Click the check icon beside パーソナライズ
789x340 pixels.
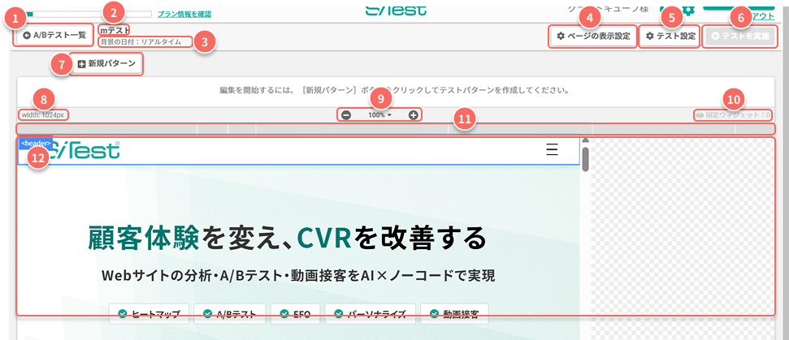(x=339, y=314)
